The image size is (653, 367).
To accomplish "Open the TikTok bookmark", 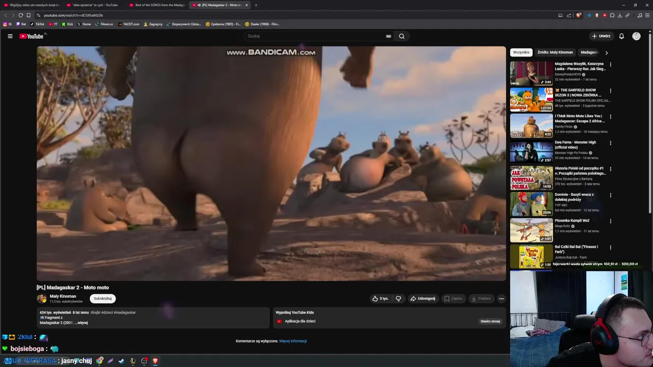I will coord(37,24).
